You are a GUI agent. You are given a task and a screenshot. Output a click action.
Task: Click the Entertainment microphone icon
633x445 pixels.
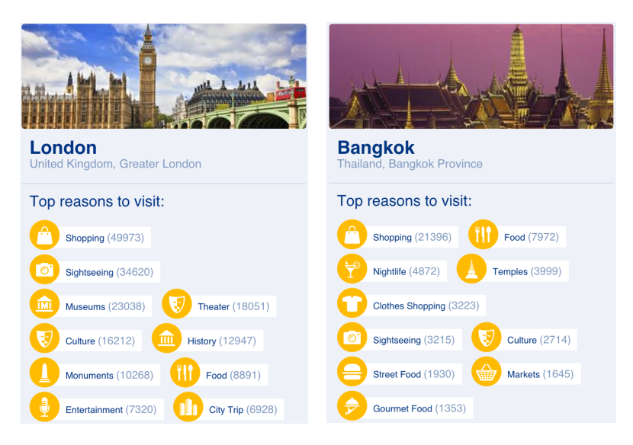pyautogui.click(x=44, y=407)
